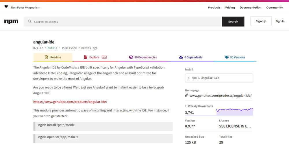Image resolution: width=289 pixels, height=144 pixels.
Task: Switch to the Explore tab
Action: click(x=95, y=57)
